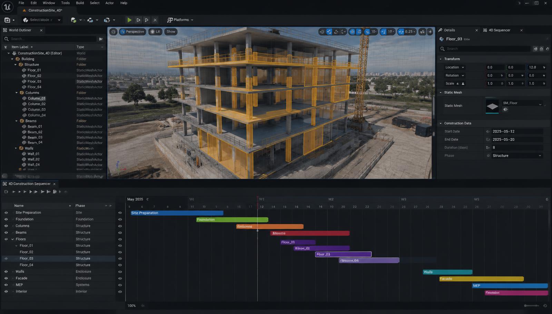Screen dimensions: 552x314
Task: Open the Select Mode dropdown
Action: pyautogui.click(x=42, y=20)
